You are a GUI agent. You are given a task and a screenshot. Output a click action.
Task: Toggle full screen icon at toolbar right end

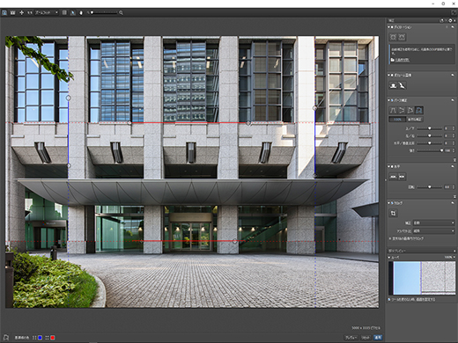point(454,12)
